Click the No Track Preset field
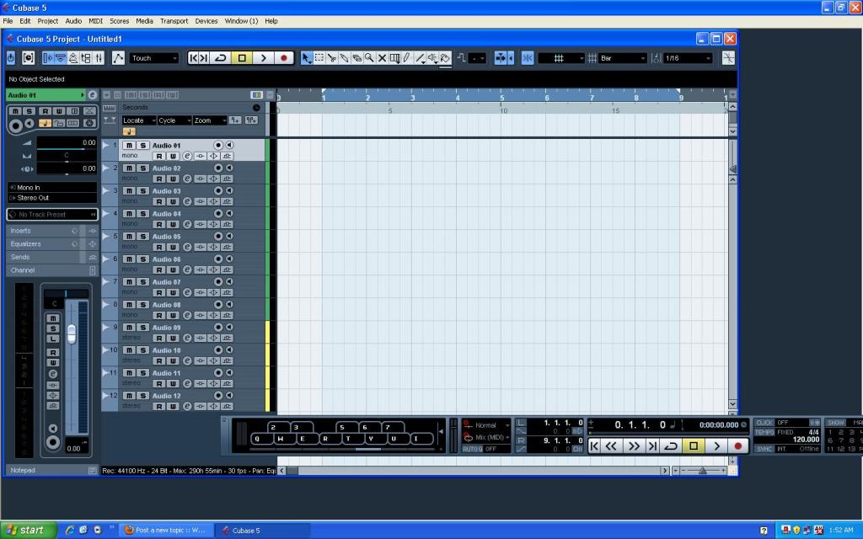The image size is (863, 539). point(52,215)
